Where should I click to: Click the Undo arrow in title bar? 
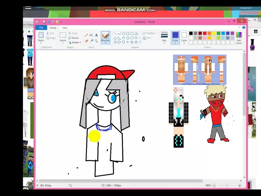(x=49, y=22)
